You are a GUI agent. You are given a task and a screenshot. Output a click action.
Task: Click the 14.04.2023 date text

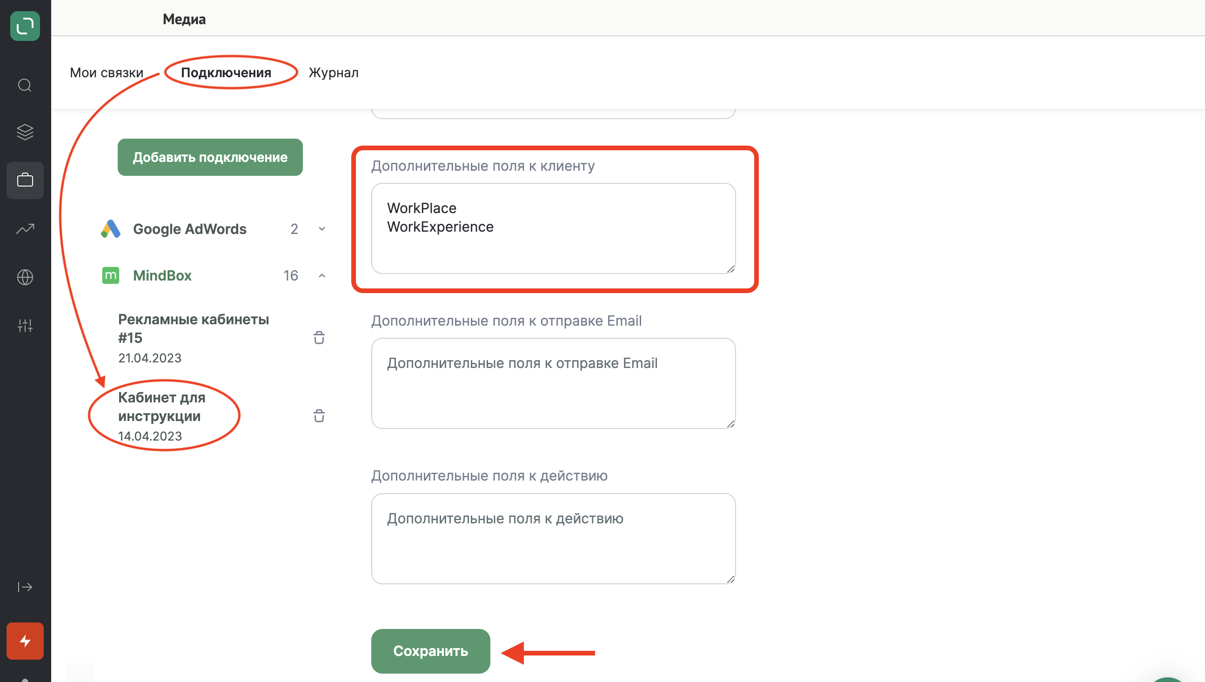click(x=150, y=436)
